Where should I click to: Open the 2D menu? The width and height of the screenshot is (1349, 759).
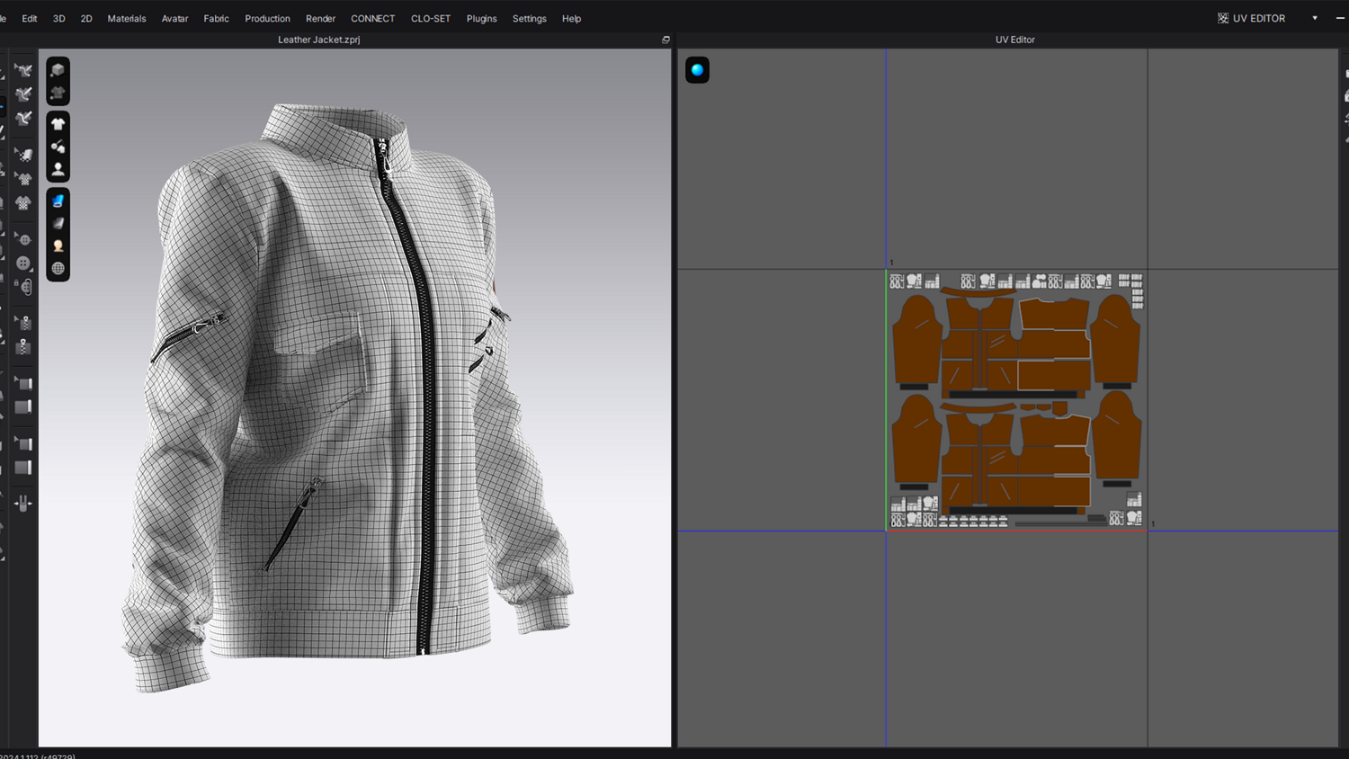point(86,18)
